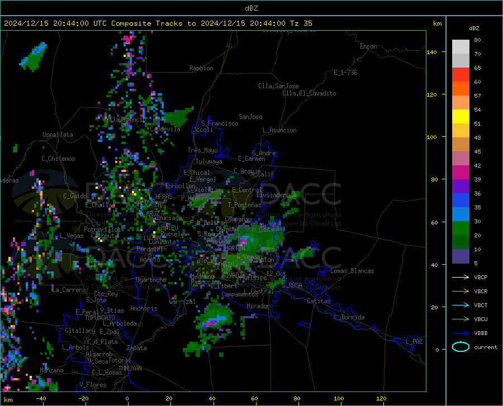This screenshot has height=406, width=503.
Task: Click the white VBCP arrow legend icon
Action: coord(461,277)
